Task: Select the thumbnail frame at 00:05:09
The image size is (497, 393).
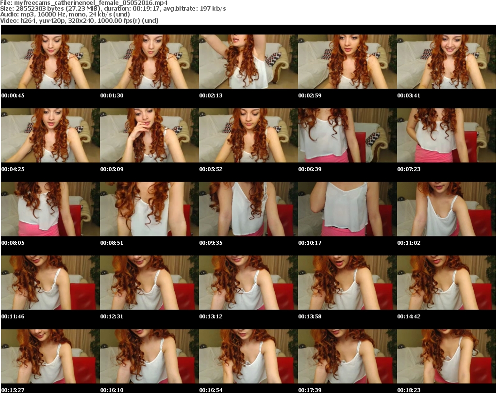Action: coord(149,135)
